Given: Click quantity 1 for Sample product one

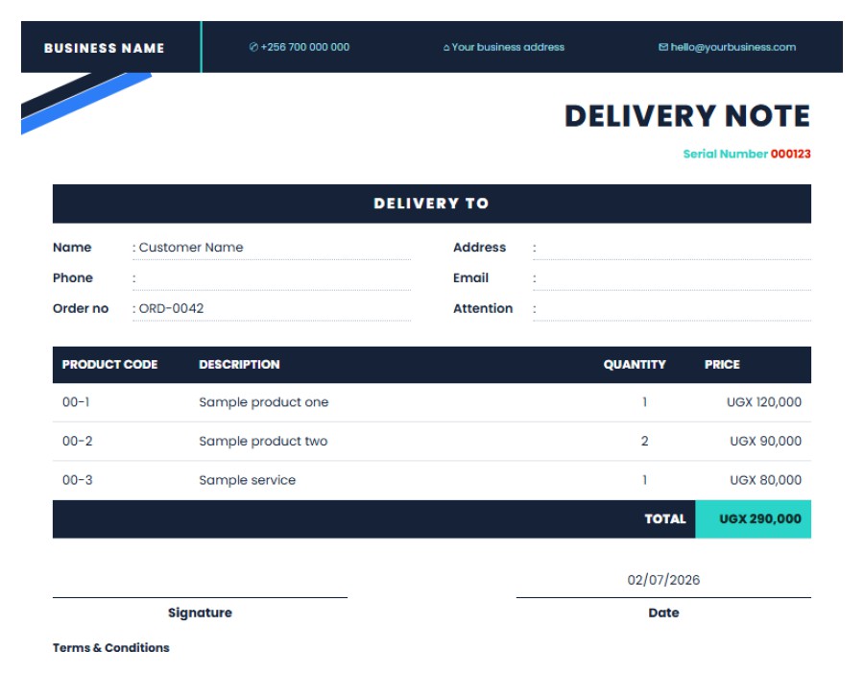Looking at the screenshot, I should click(644, 402).
